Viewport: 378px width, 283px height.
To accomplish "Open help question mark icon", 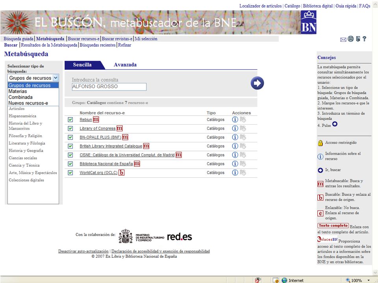I will 364,39.
